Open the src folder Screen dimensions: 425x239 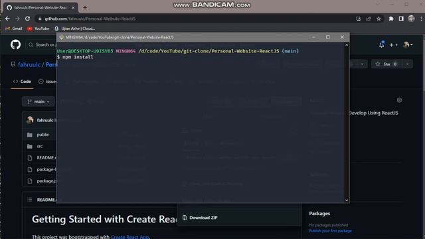[x=40, y=146]
